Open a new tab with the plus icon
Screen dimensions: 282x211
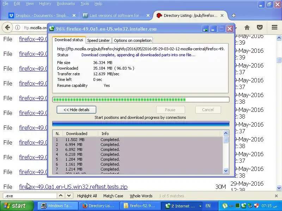click(x=234, y=15)
